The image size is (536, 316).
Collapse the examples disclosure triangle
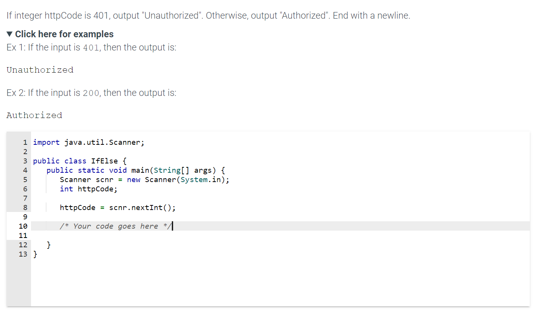(x=9, y=34)
